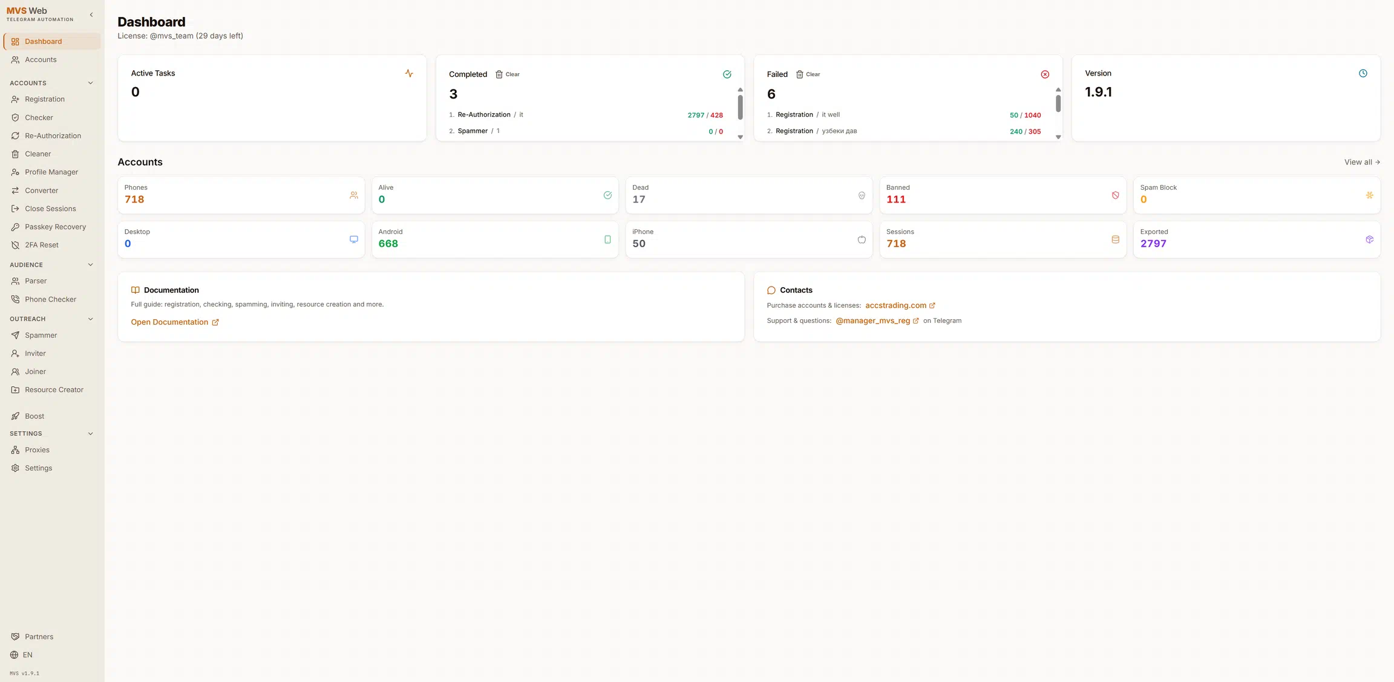Screen dimensions: 1394x682
Task: Click the Parser icon
Action: pyautogui.click(x=15, y=281)
